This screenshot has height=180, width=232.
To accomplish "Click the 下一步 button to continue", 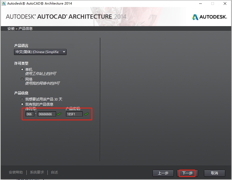I will click(187, 173).
